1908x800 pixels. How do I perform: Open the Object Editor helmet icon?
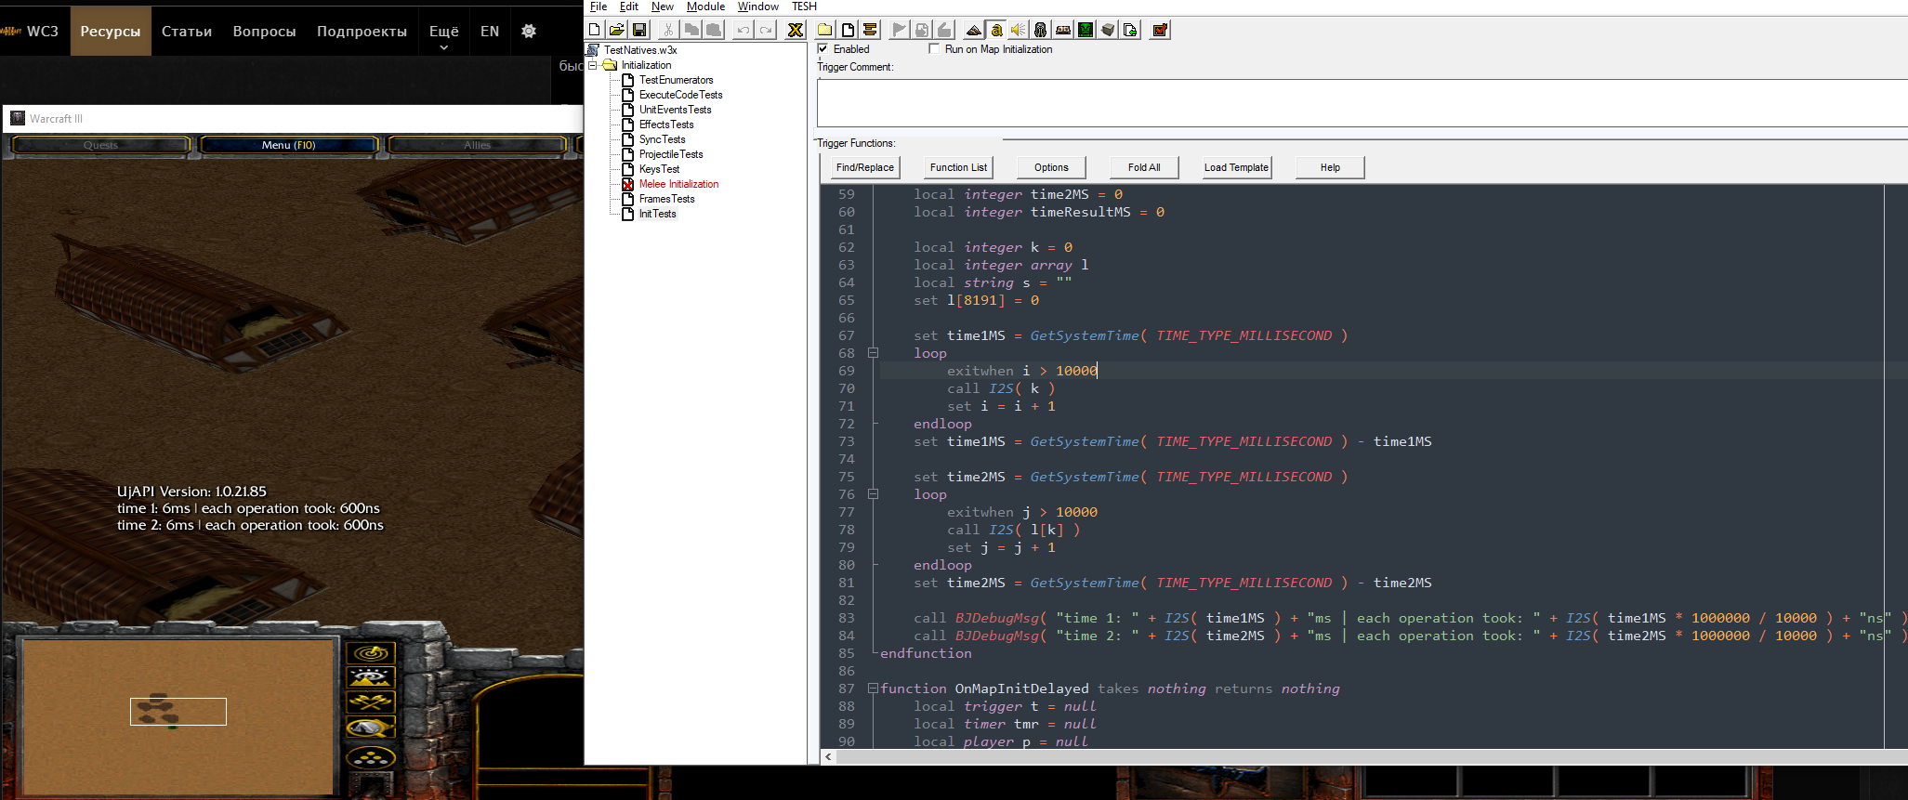click(x=1041, y=30)
